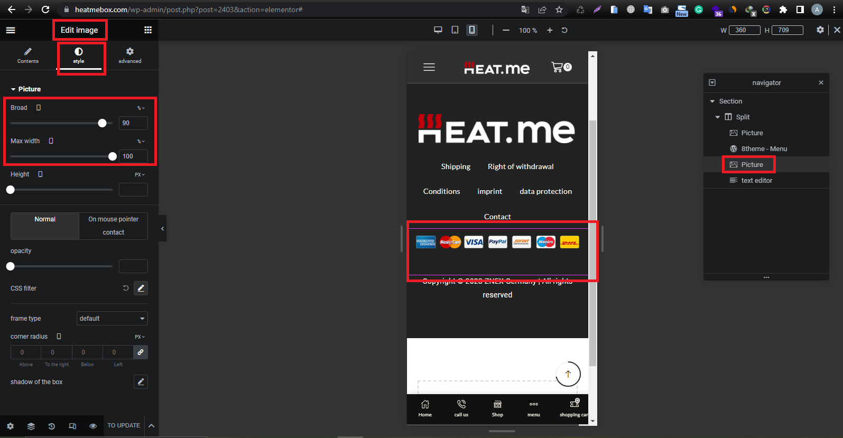Image resolution: width=843 pixels, height=438 pixels.
Task: Select the Normal state tab
Action: click(x=45, y=226)
